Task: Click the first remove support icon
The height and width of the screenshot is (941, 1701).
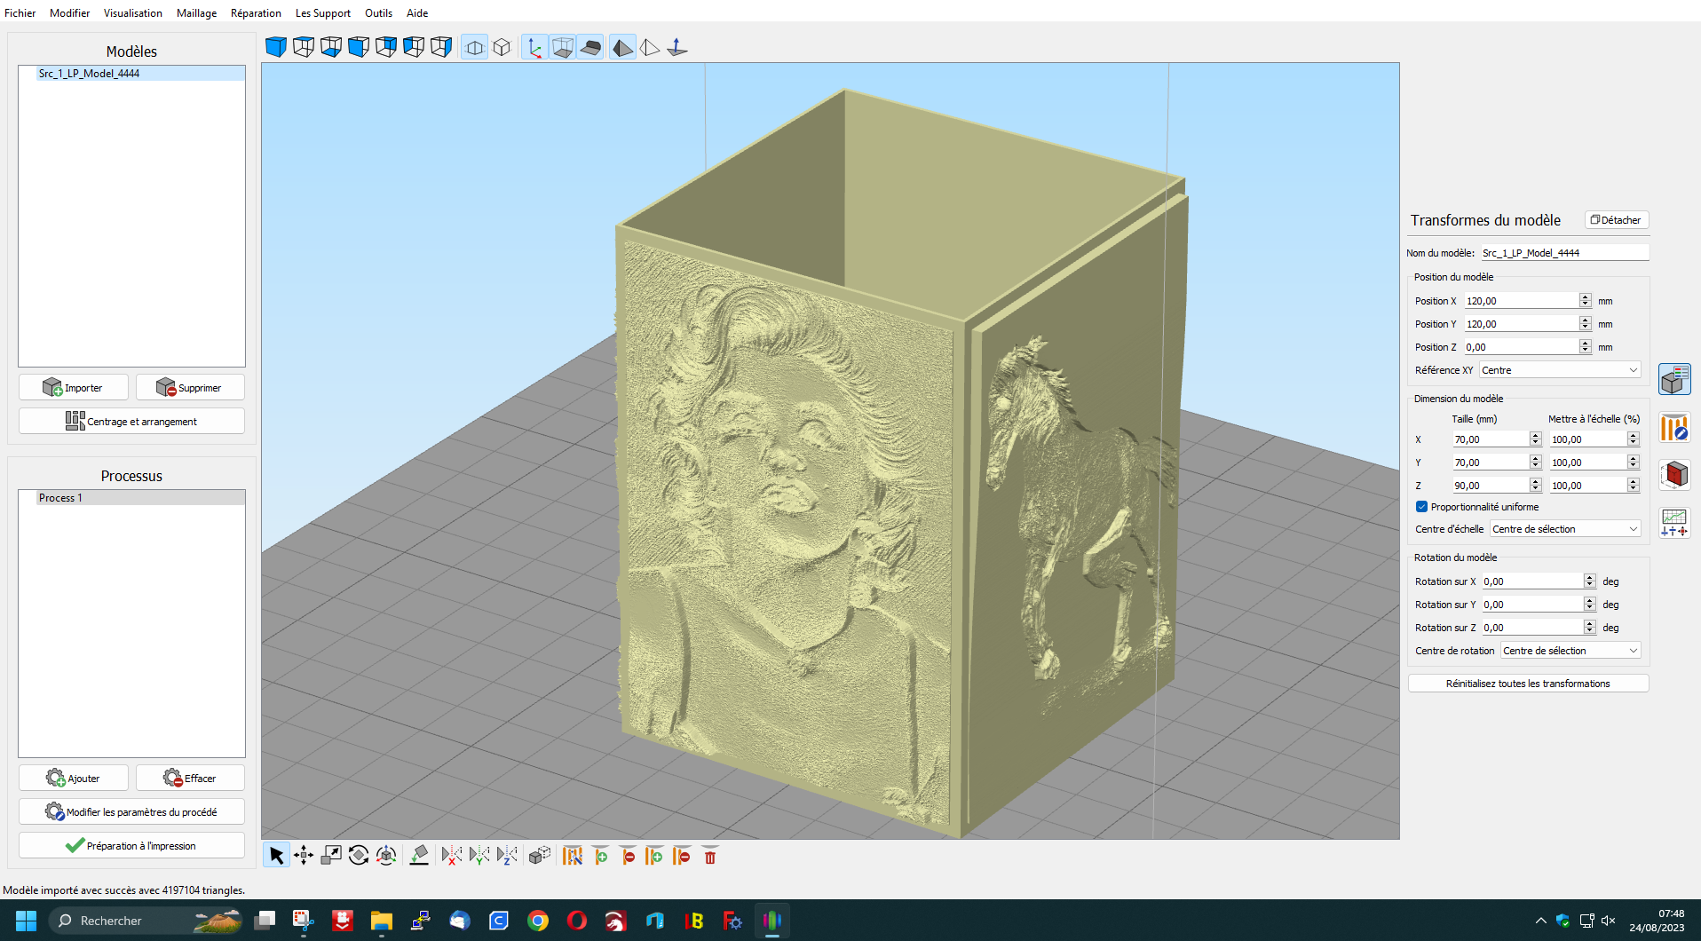Action: (x=628, y=856)
